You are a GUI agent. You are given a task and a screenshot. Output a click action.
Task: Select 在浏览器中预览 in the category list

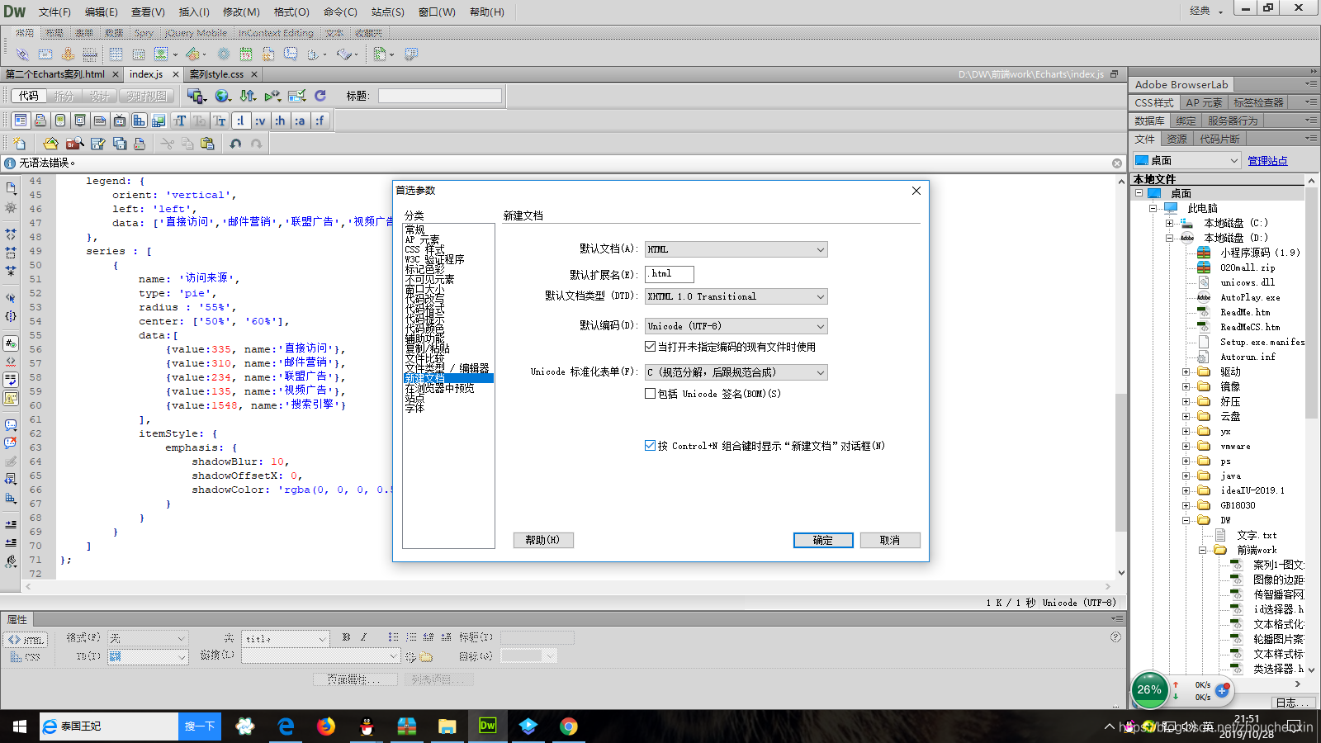click(x=440, y=388)
